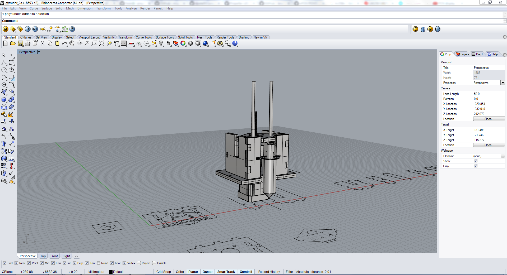Image resolution: width=507 pixels, height=275 pixels.
Task: Click the yellow M icon in top toolbar
Action: [x=6, y=29]
